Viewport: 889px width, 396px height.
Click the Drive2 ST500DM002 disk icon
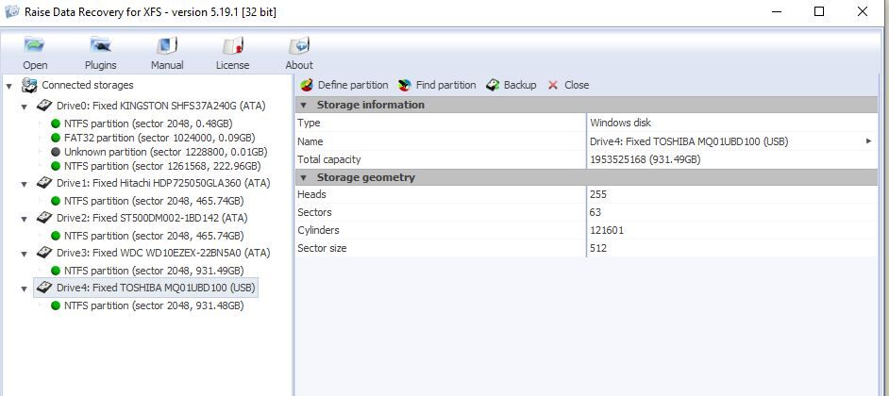(x=44, y=218)
